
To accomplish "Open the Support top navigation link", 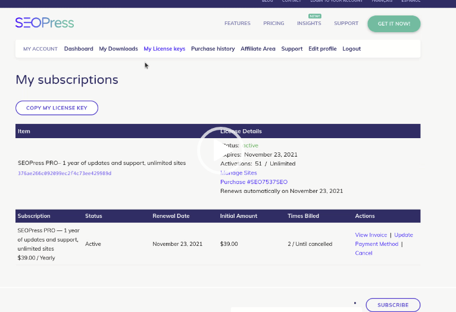I will pyautogui.click(x=346, y=23).
